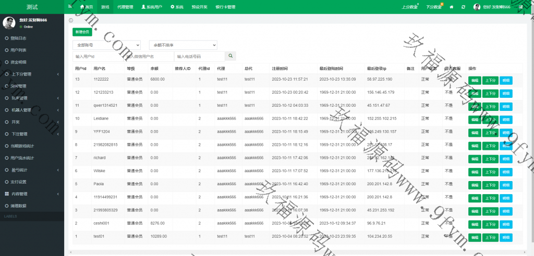Click the green search magnifier button
This screenshot has height=256, width=534.
pos(230,56)
